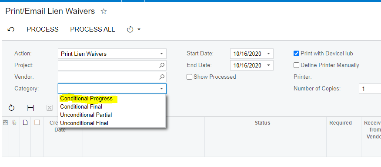Uncheck Print with DeviceHub

pyautogui.click(x=296, y=53)
